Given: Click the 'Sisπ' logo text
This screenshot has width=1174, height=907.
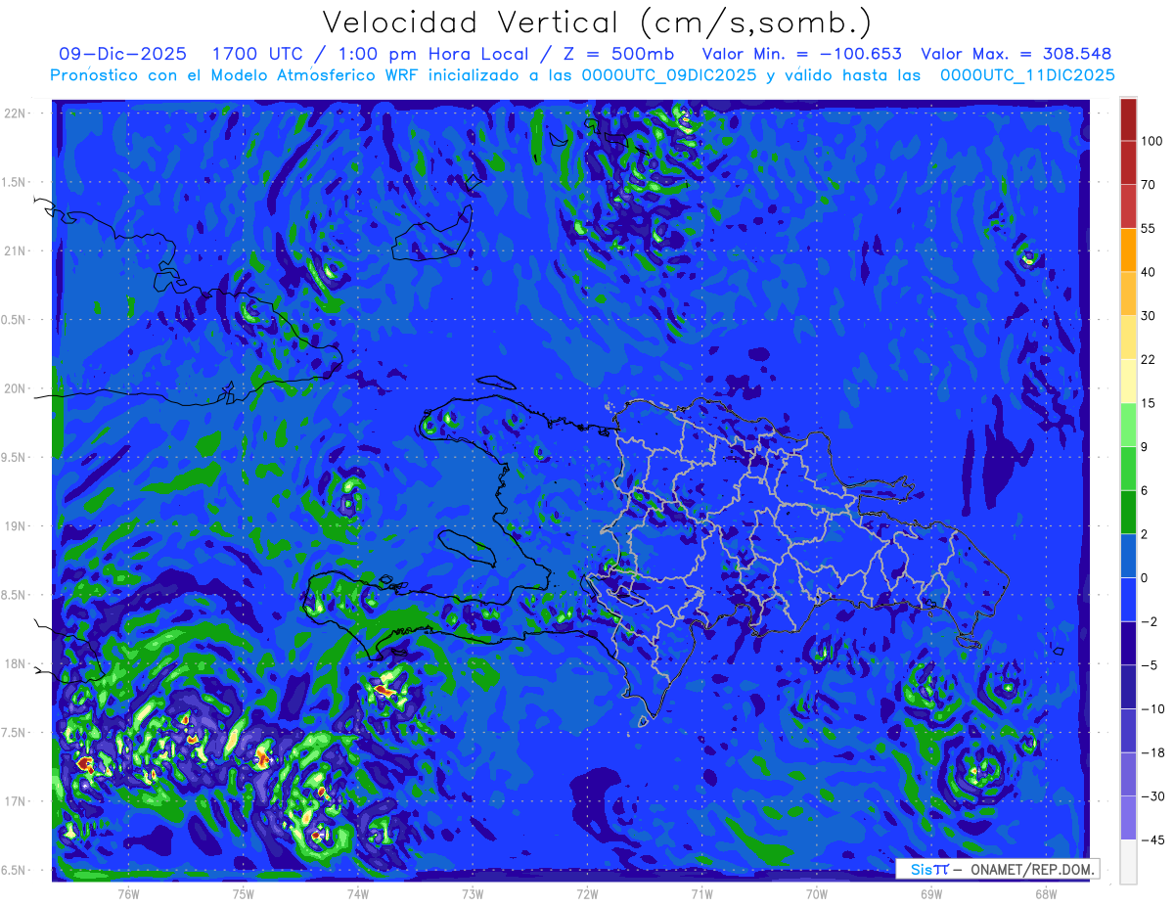Looking at the screenshot, I should pos(929,869).
